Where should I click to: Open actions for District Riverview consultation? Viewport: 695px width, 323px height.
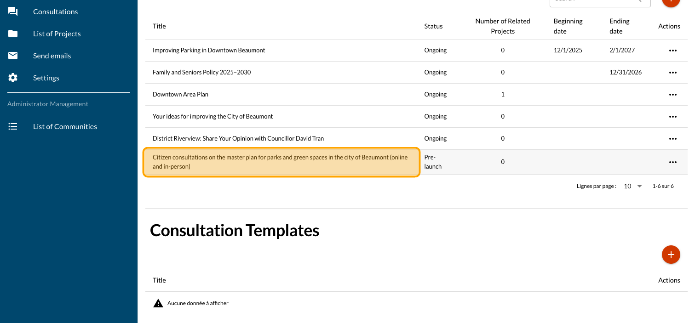(672, 139)
